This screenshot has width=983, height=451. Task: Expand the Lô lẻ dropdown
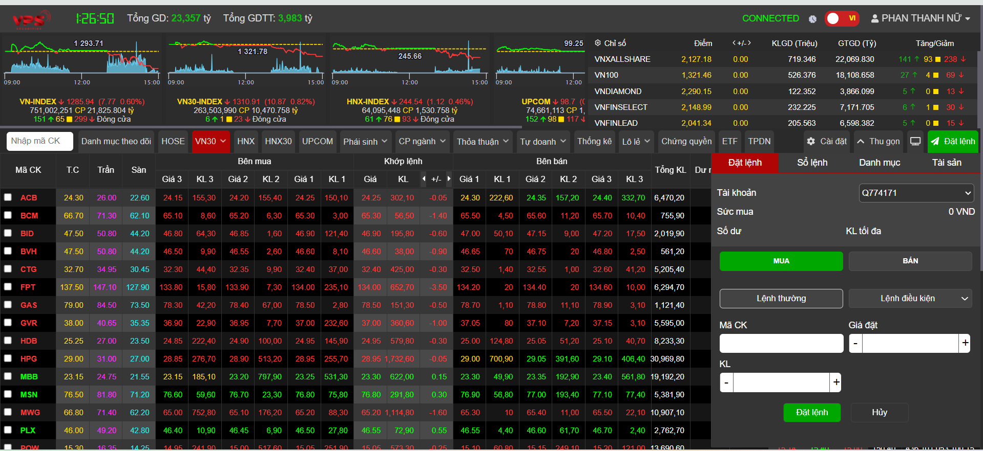(x=636, y=141)
